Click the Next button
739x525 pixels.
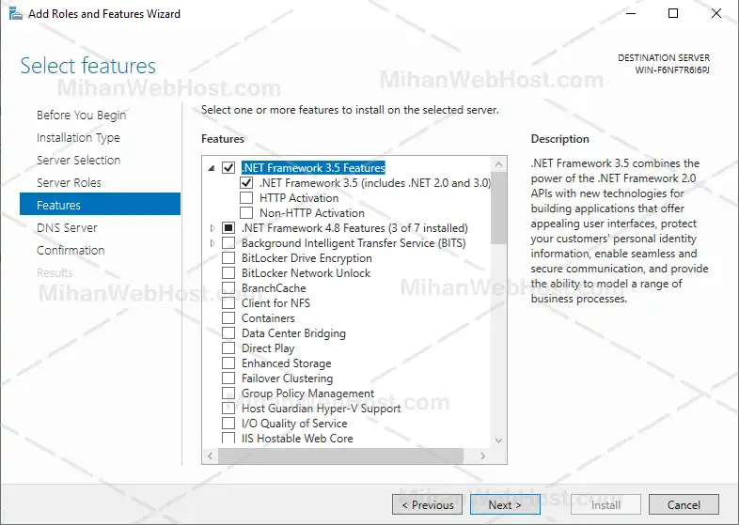(505, 504)
